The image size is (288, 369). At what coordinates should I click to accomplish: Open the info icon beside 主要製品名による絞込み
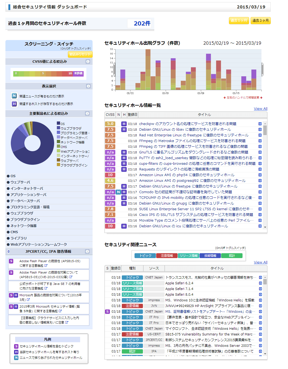87,114
